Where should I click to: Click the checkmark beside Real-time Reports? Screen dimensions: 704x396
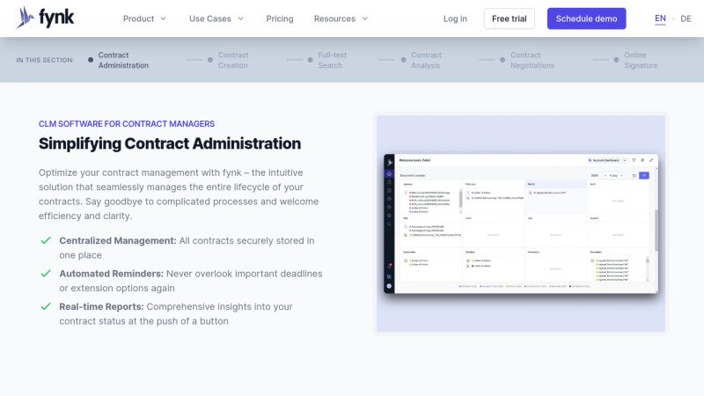[45, 307]
